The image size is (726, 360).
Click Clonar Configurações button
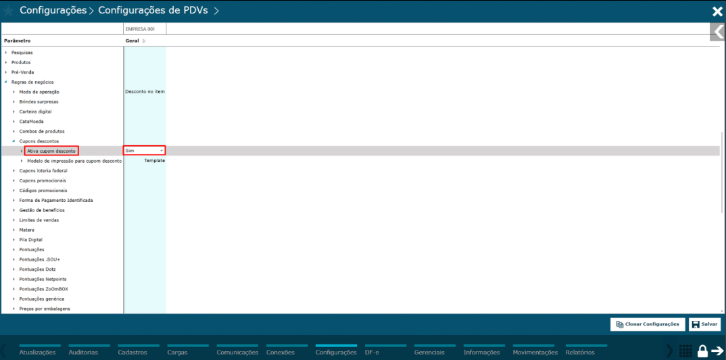pyautogui.click(x=648, y=324)
